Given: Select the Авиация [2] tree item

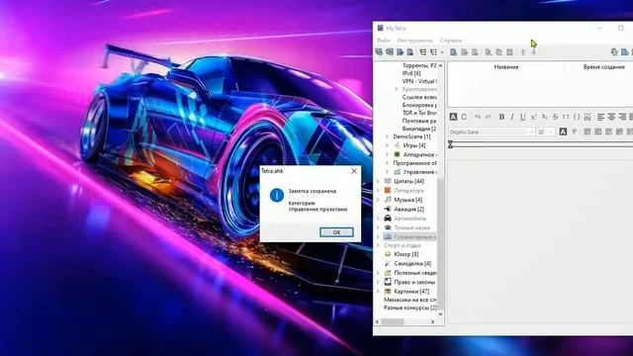Looking at the screenshot, I should point(408,209).
